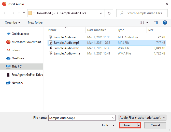Open the Tools menu
Screen dimensions: 171x132
click(x=108, y=125)
